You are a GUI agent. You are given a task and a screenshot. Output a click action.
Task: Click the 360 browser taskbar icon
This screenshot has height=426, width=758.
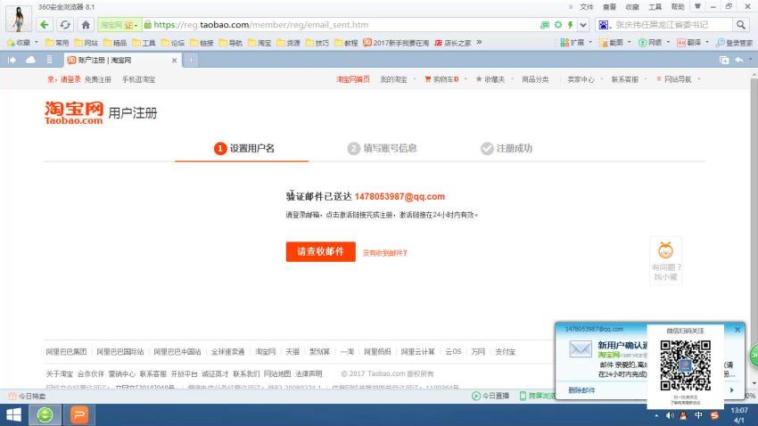point(45,415)
